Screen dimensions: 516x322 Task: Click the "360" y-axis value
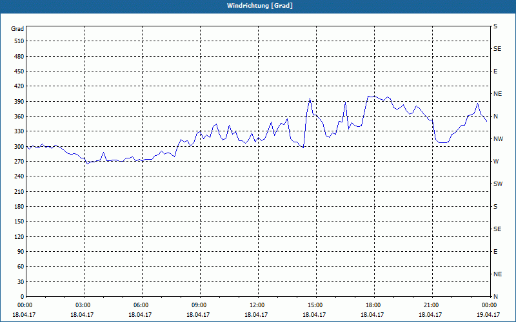[x=19, y=117]
